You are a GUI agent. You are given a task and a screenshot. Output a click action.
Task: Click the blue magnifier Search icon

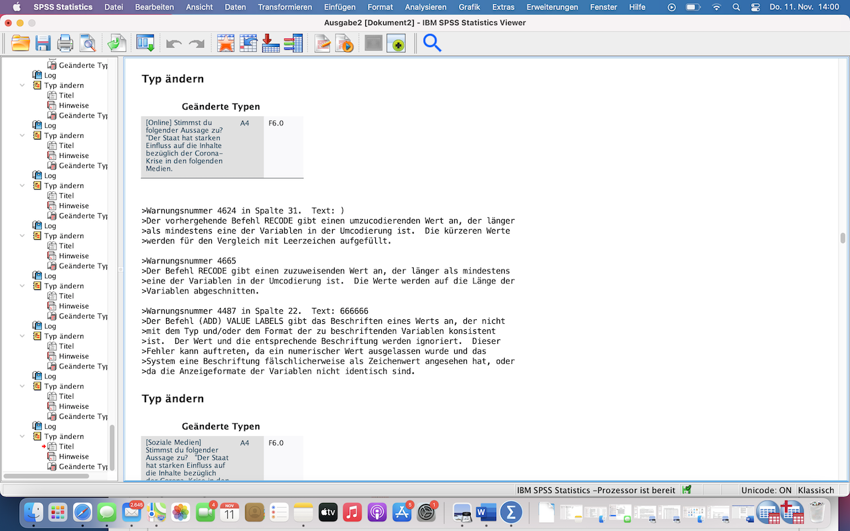pyautogui.click(x=432, y=43)
